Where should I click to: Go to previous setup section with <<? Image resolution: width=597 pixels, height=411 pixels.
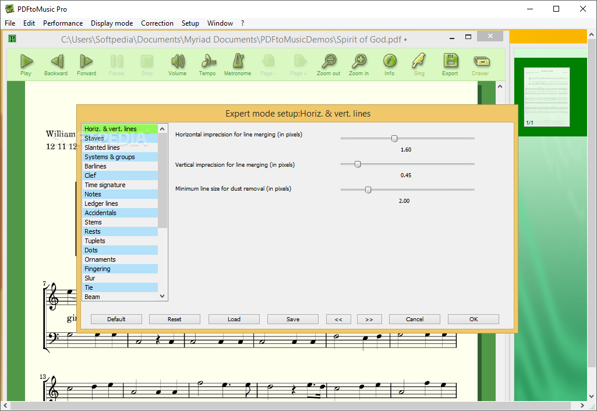(x=338, y=319)
